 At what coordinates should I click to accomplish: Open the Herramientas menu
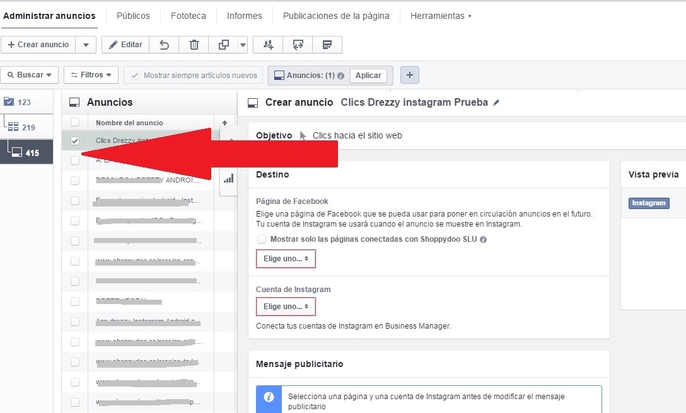pyautogui.click(x=440, y=16)
